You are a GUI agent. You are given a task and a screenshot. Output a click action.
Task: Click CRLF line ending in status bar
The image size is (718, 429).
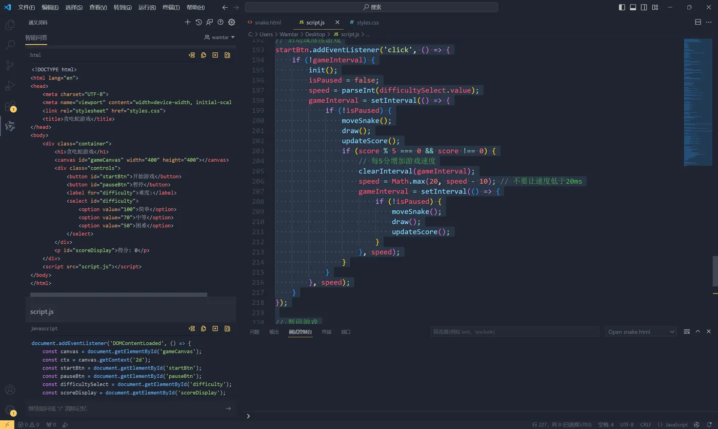pyautogui.click(x=646, y=424)
